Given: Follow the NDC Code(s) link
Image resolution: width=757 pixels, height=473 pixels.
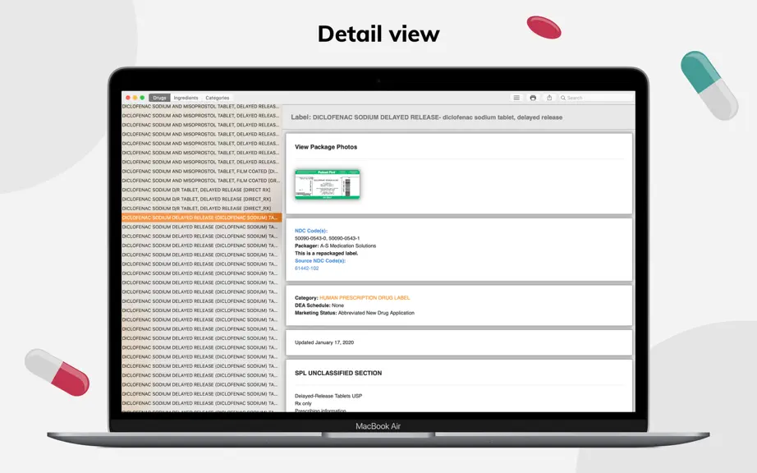Looking at the screenshot, I should tap(311, 231).
